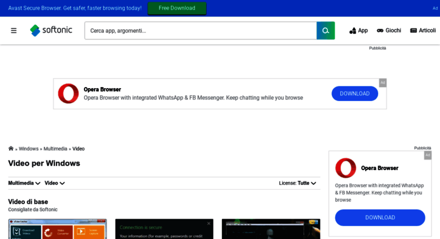Click the Consigliate da Softonic text
This screenshot has height=239, width=440.
point(33,210)
